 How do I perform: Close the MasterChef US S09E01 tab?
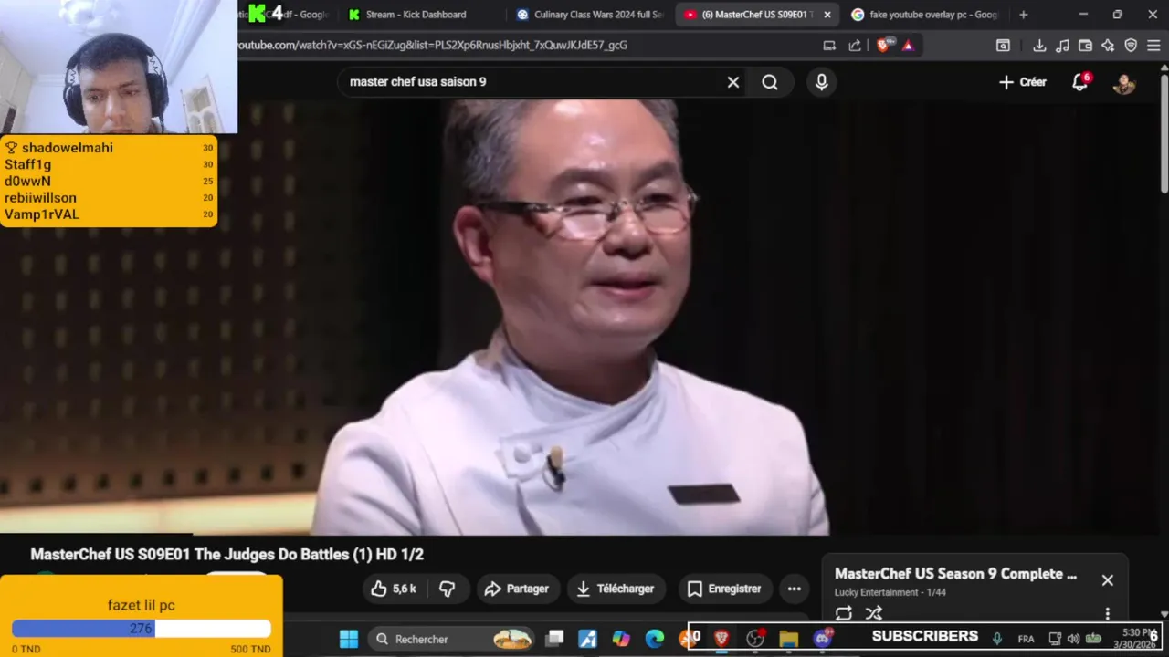coord(827,15)
